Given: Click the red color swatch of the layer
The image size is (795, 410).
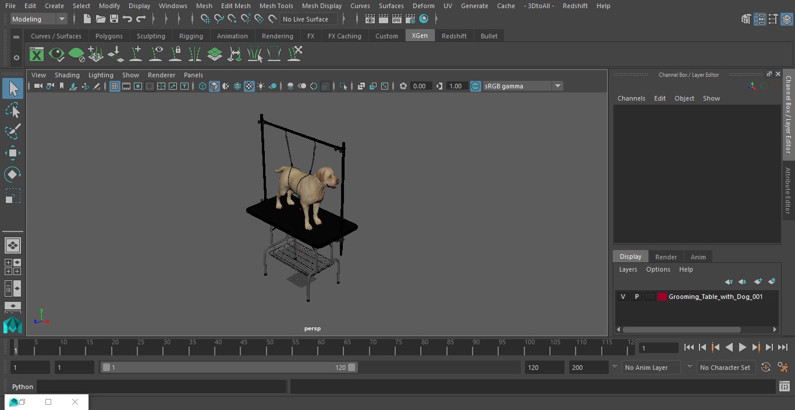Looking at the screenshot, I should [662, 297].
